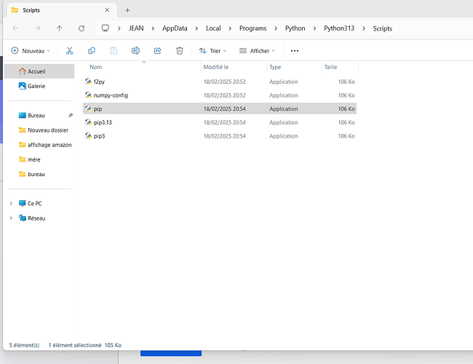Select the Scripts tab

pyautogui.click(x=60, y=10)
